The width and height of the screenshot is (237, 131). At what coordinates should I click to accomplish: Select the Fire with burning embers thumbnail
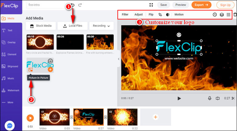[100, 42]
